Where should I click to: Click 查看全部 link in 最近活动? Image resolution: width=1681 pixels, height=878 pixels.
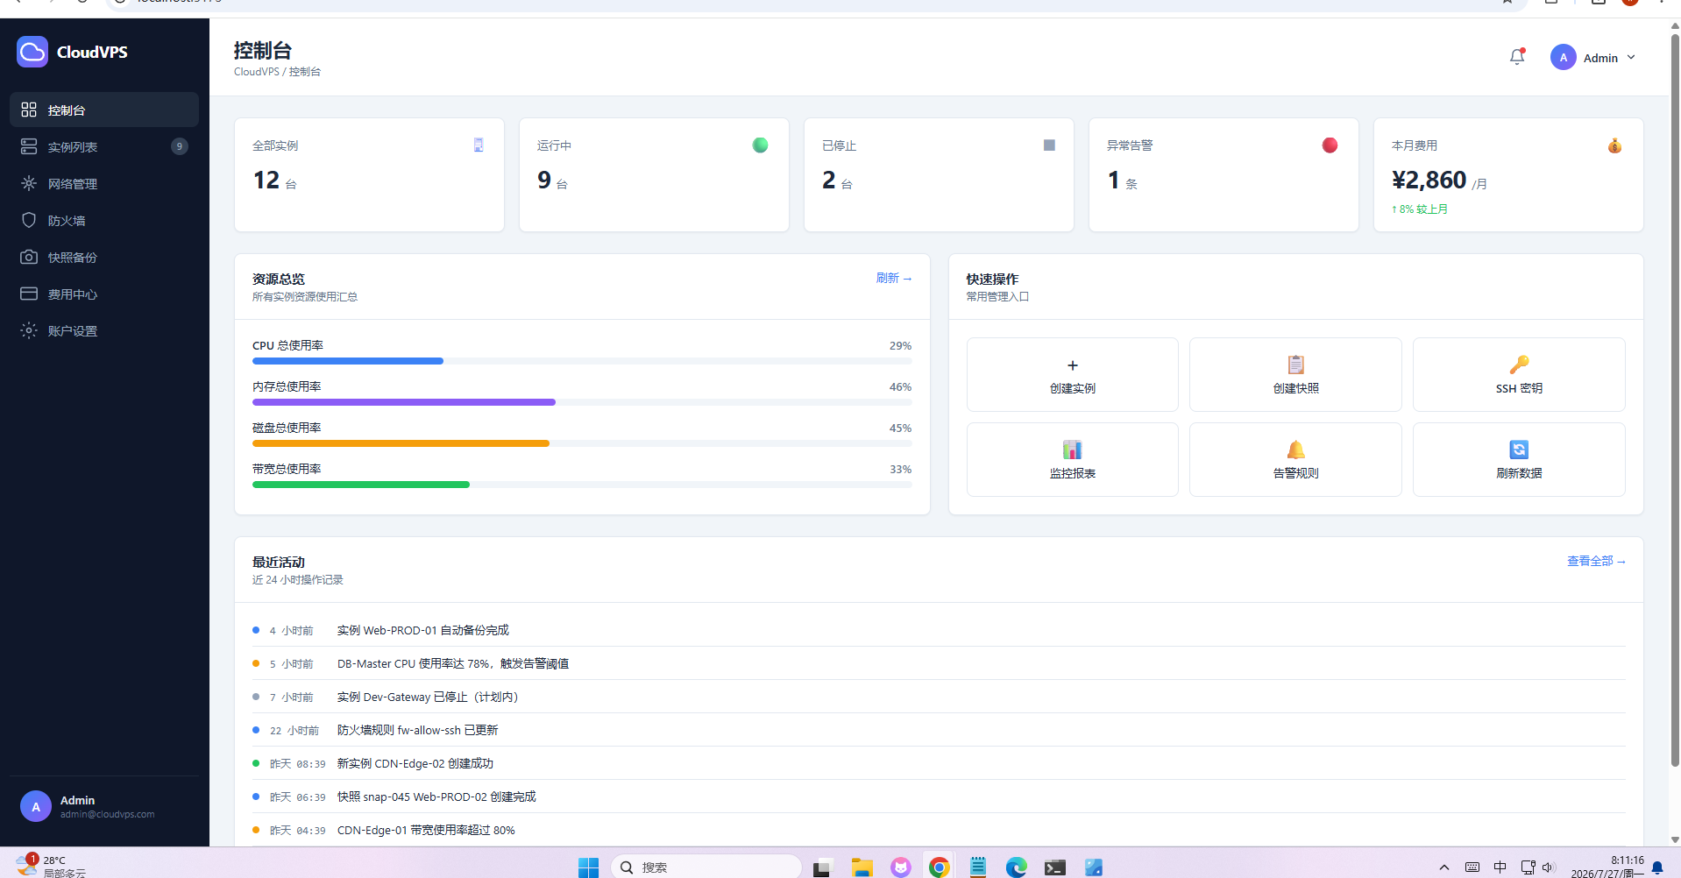point(1596,561)
